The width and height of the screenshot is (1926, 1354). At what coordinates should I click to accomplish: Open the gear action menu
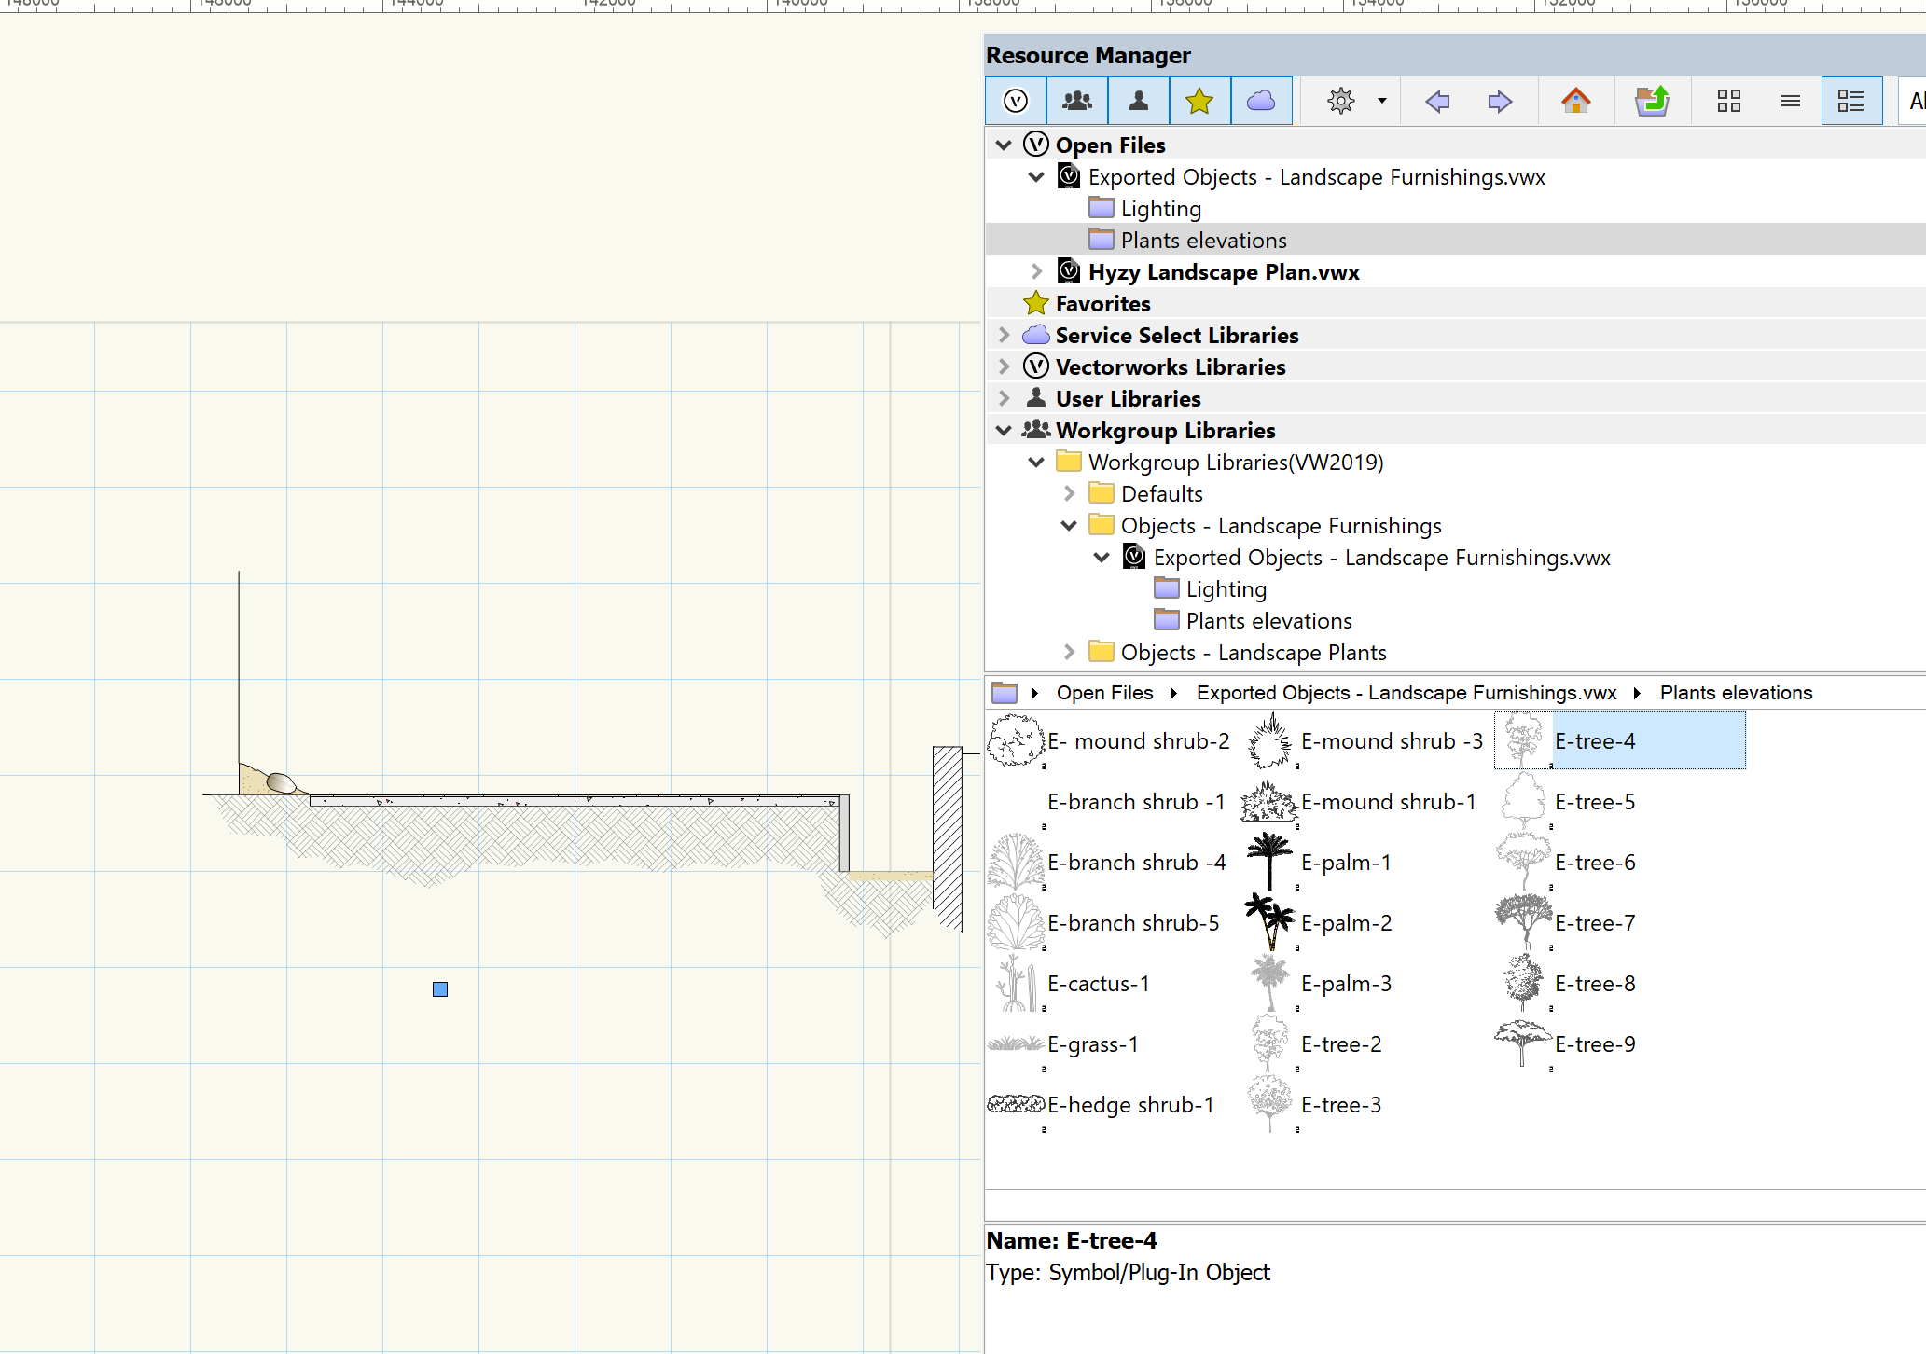click(1341, 101)
